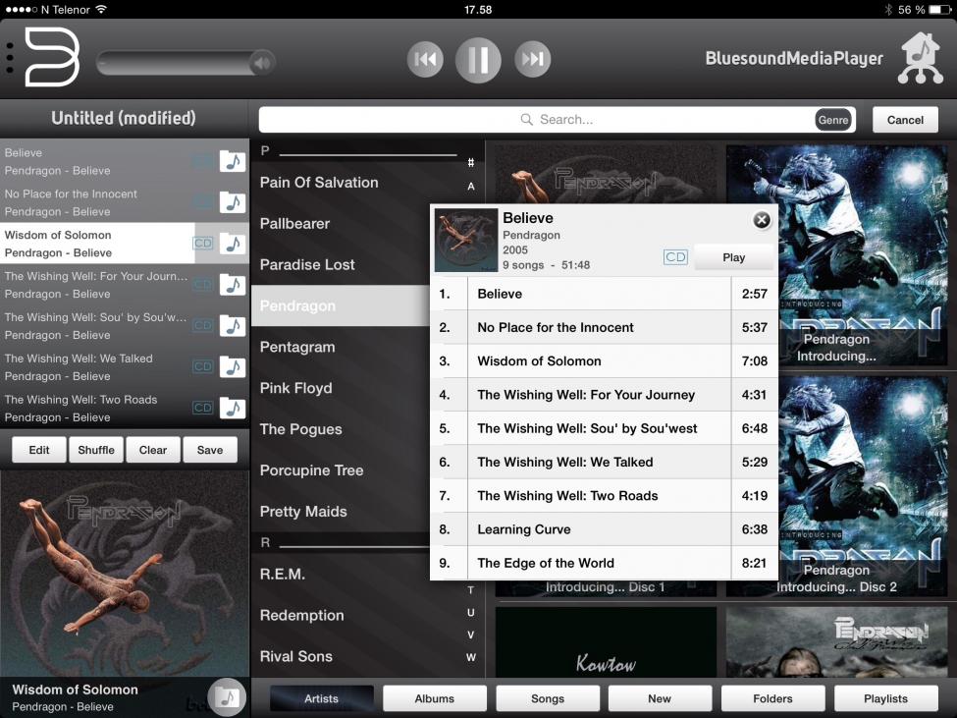The image size is (957, 718).
Task: Skip to next track
Action: click(x=532, y=59)
